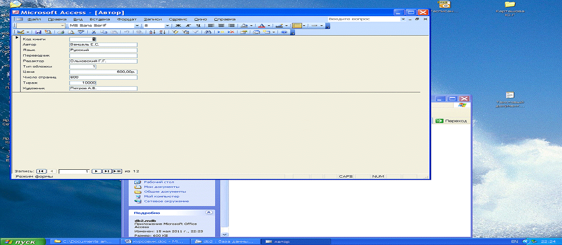Run the spelling check tool
Screen dimensions: 562x245
click(x=80, y=32)
